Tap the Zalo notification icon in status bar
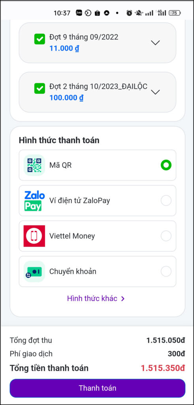 (79, 13)
